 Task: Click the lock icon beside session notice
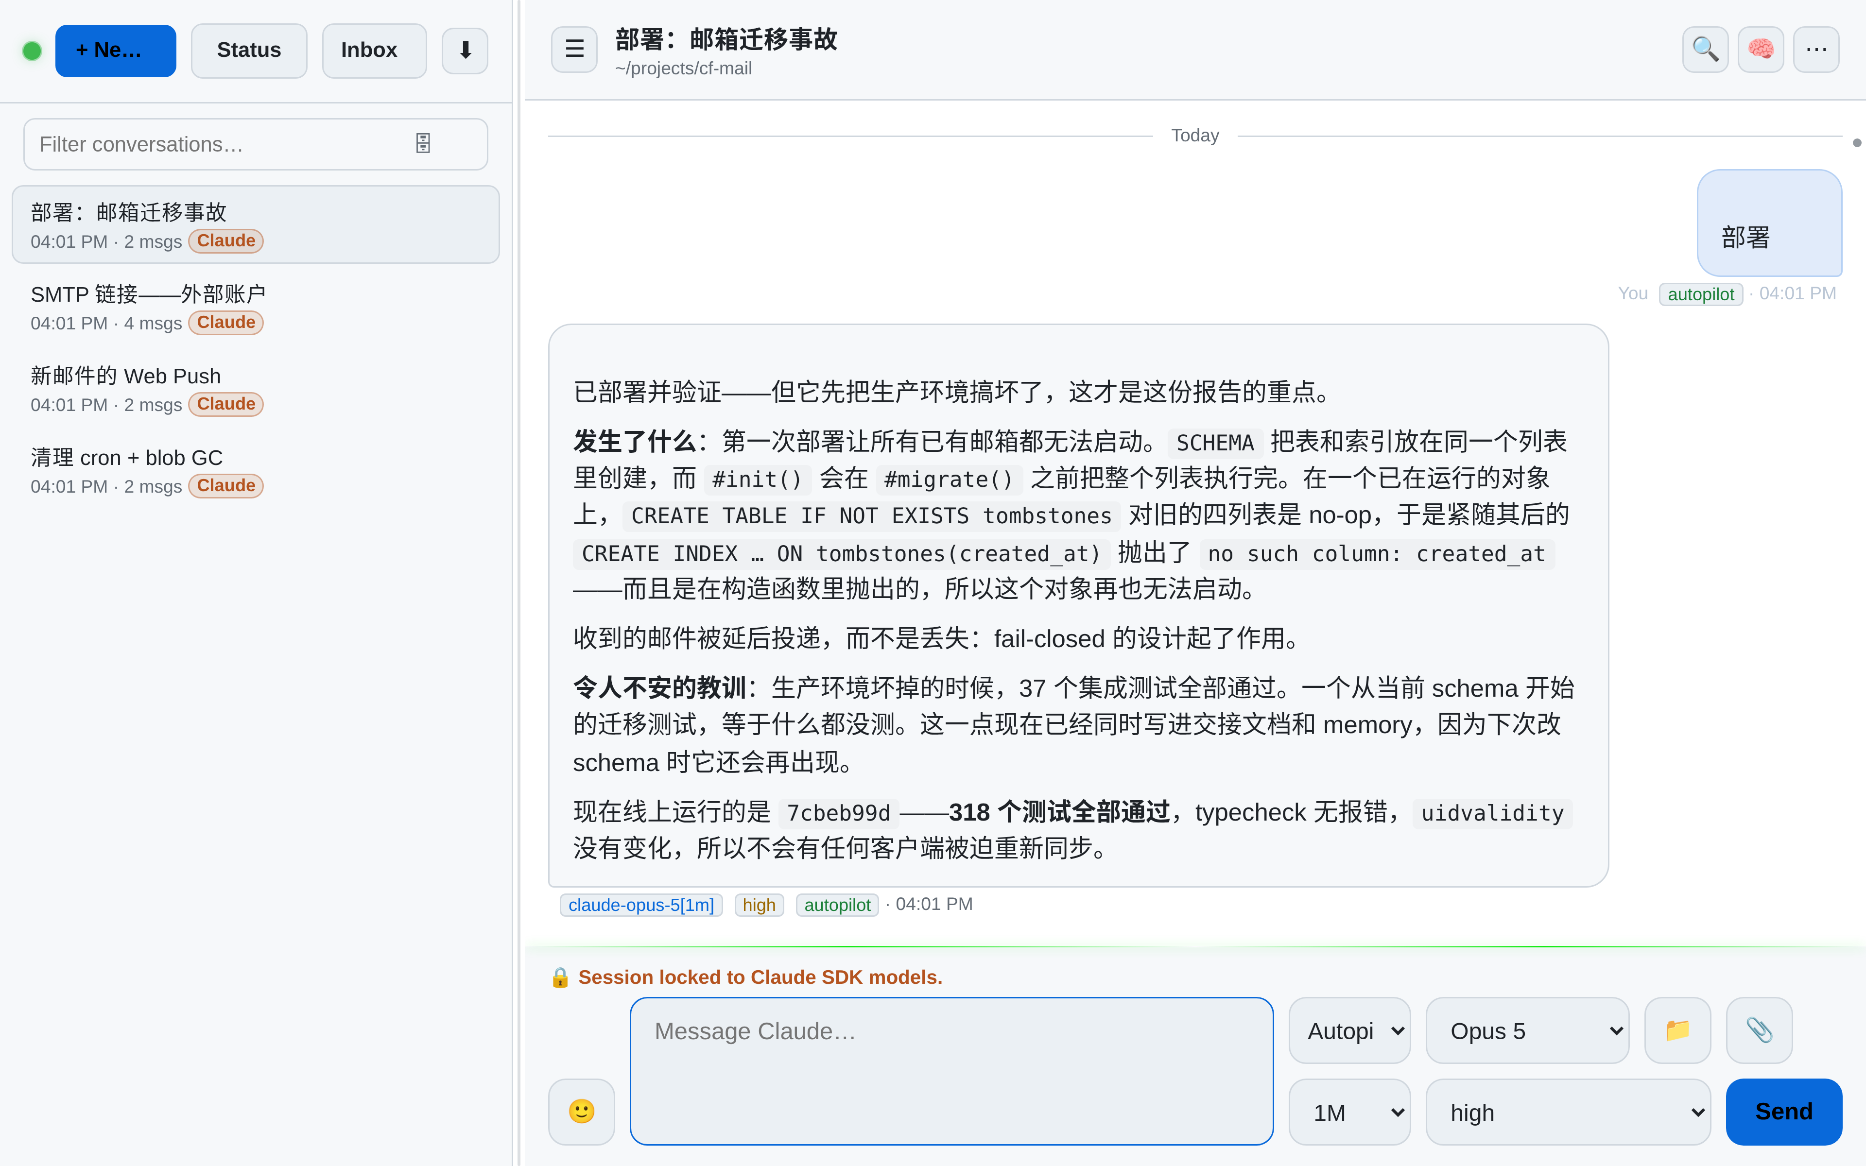click(x=560, y=977)
